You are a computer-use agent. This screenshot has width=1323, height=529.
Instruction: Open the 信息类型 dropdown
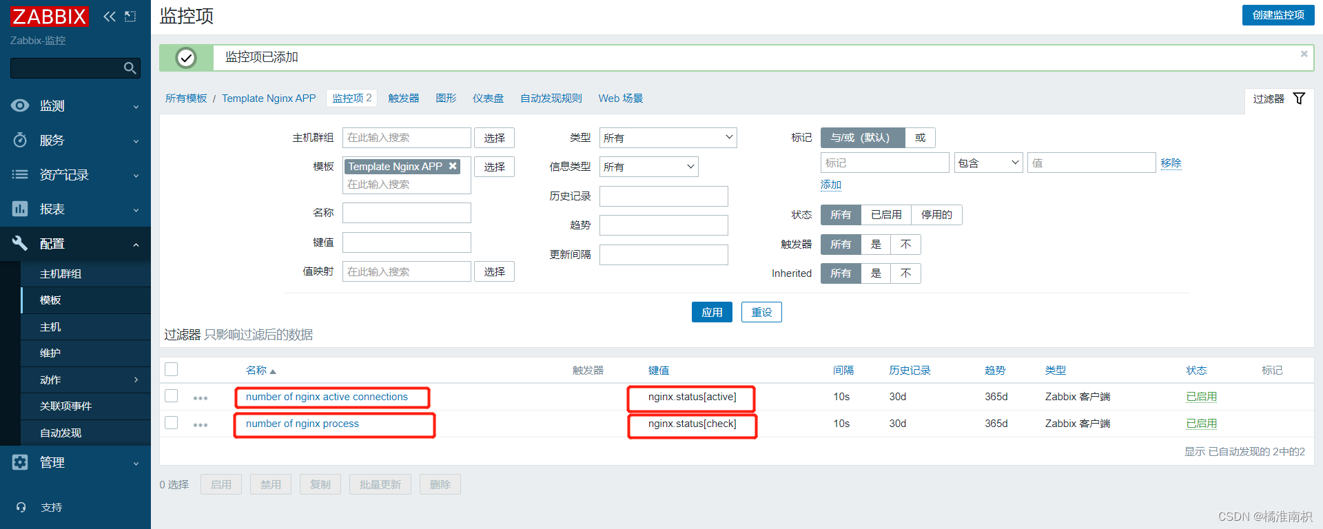(x=648, y=167)
